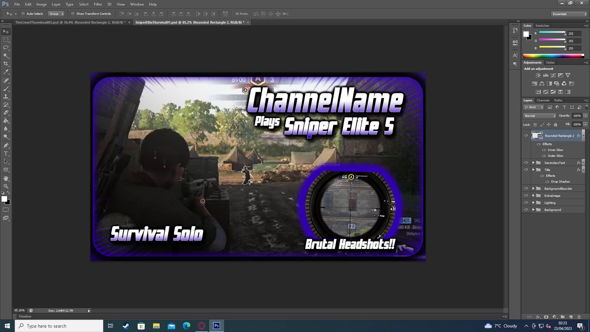Expand the Lighting group
The image size is (590, 332).
(x=533, y=203)
